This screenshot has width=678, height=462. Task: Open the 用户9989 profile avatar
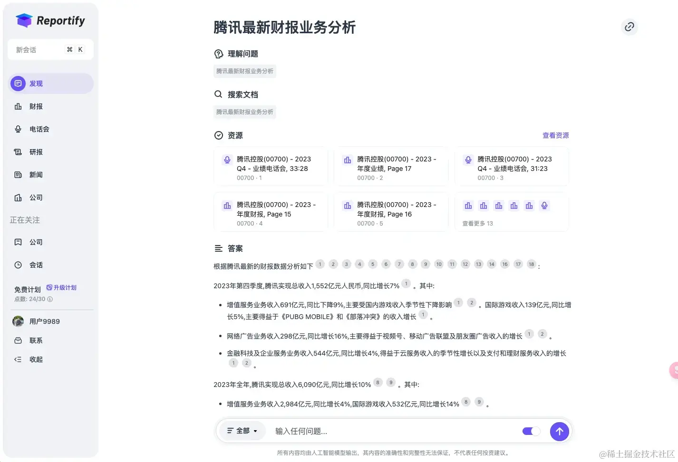tap(18, 321)
